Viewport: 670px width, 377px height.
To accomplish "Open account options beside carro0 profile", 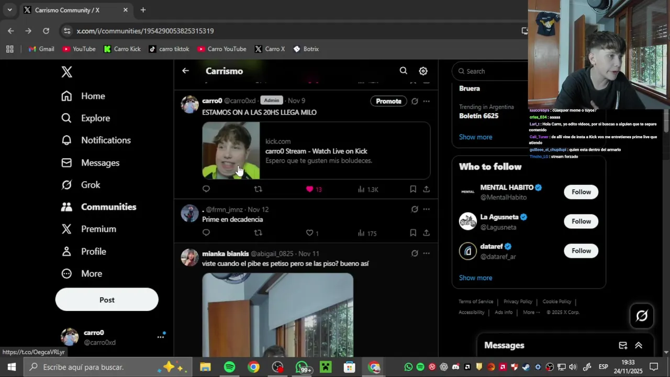I will tap(161, 337).
